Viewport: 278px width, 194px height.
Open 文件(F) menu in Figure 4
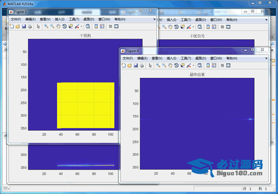click(128, 58)
